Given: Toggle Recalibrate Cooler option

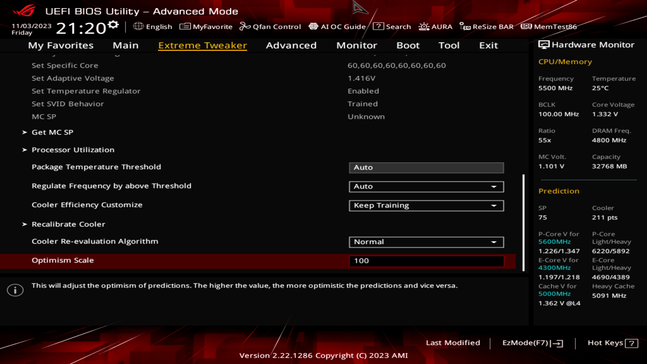Looking at the screenshot, I should pos(69,223).
